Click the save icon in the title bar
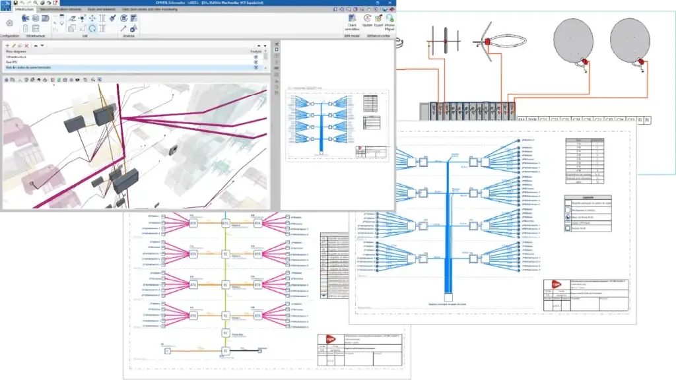676x380 pixels. pos(15,3)
